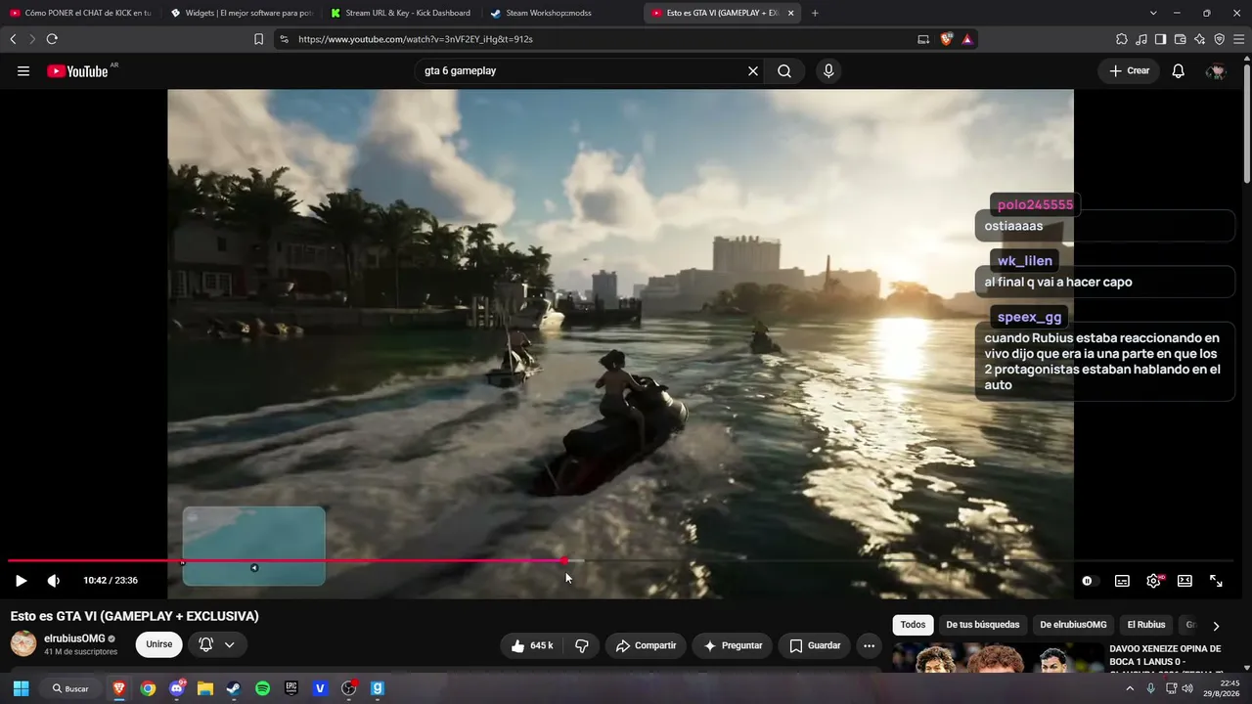The width and height of the screenshot is (1252, 704).
Task: Open the Brave Wallet icon
Action: 1180,39
